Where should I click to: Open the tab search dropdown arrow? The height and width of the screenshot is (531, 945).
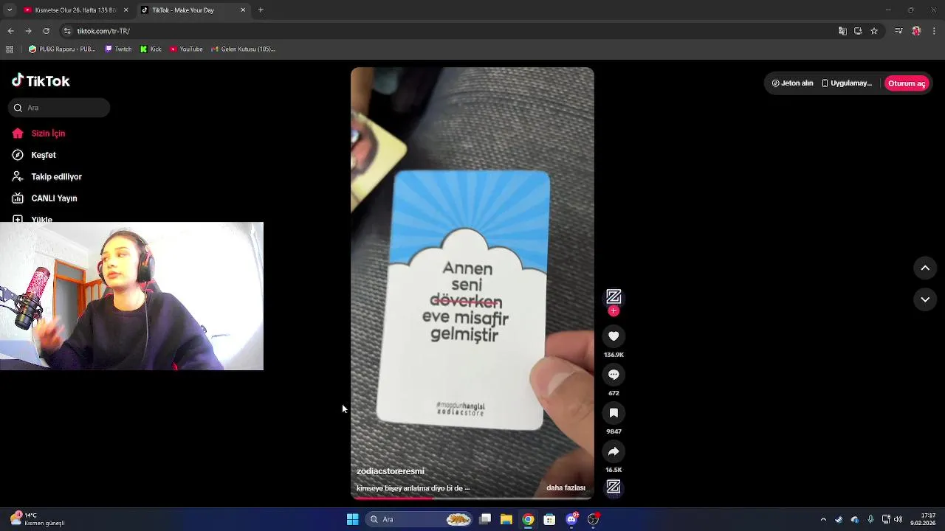click(x=10, y=10)
